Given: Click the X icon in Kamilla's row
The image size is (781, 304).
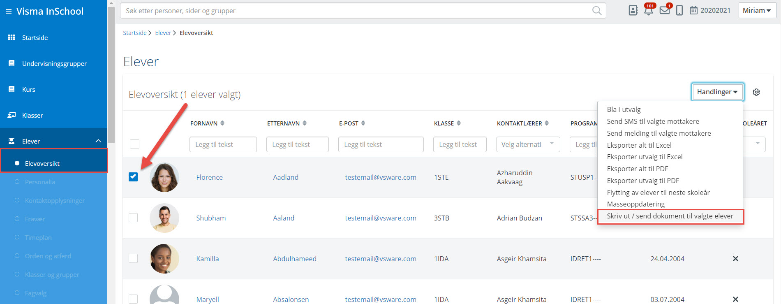Looking at the screenshot, I should point(735,259).
